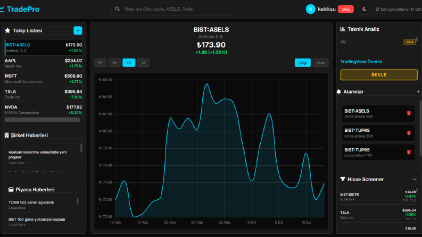This screenshot has height=237, width=422.
Task: Click the Alarmlar bell icon
Action: [339, 91]
